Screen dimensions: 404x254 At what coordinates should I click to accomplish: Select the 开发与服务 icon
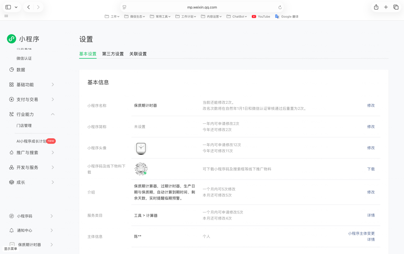(11, 167)
